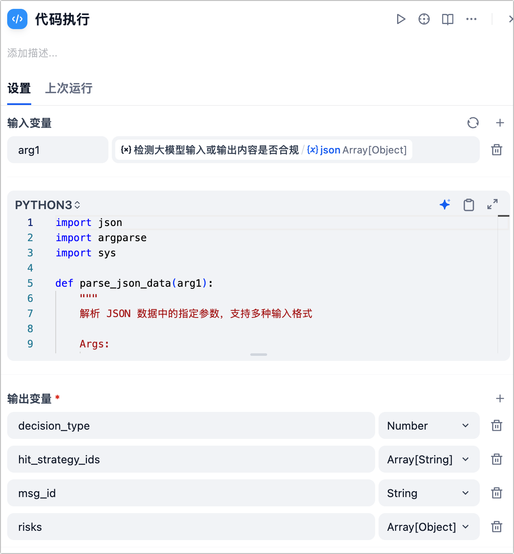This screenshot has width=514, height=554.
Task: Add a new output variable
Action: 500,398
